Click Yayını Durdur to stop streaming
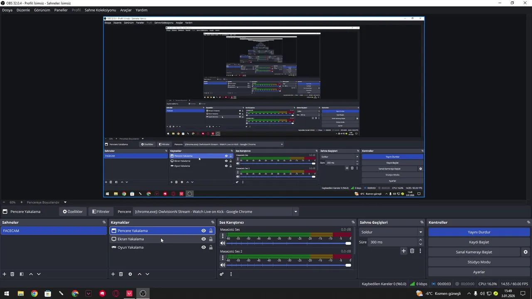Image resolution: width=532 pixels, height=299 pixels. (x=479, y=232)
